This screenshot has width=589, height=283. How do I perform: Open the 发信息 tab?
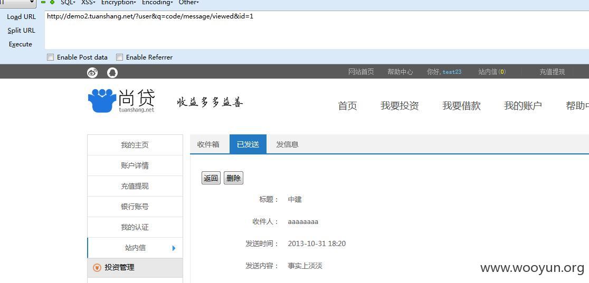click(x=287, y=144)
